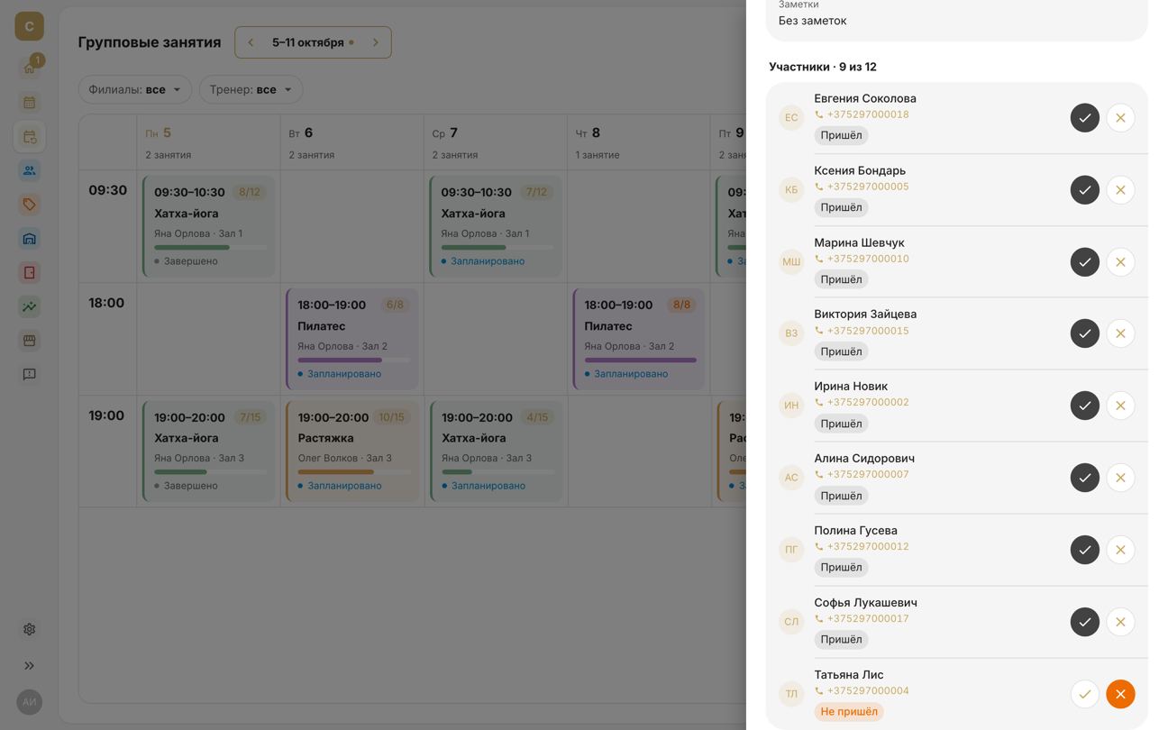Open Tuesday 18:00 Пилатес class card
1168x730 pixels.
coord(351,339)
